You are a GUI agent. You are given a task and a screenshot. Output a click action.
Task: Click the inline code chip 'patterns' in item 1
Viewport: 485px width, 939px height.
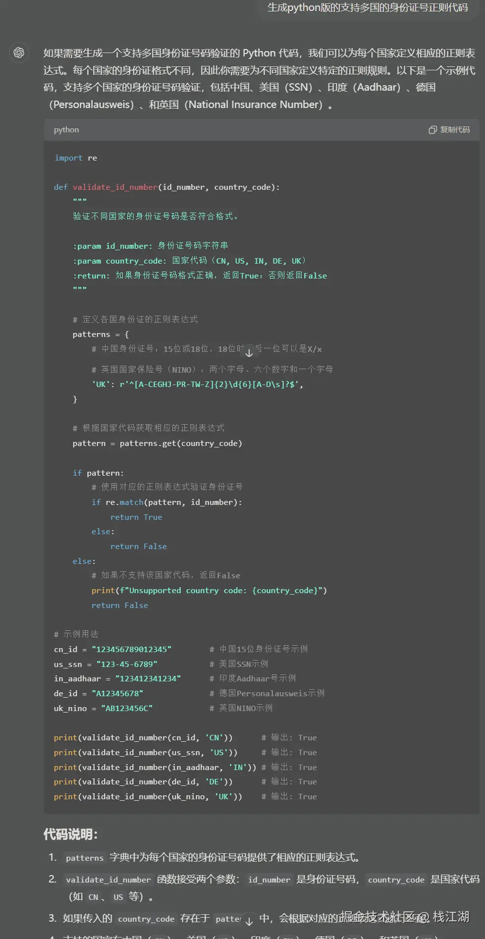click(x=85, y=858)
